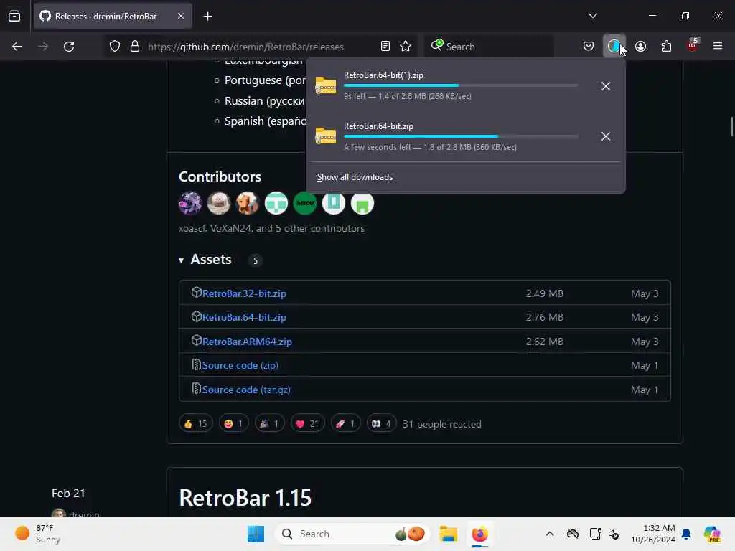The height and width of the screenshot is (551, 735).
Task: Go back to previous page
Action: 17,47
